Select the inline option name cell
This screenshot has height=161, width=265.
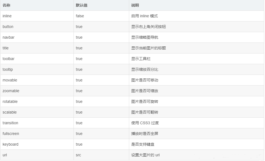point(7,16)
